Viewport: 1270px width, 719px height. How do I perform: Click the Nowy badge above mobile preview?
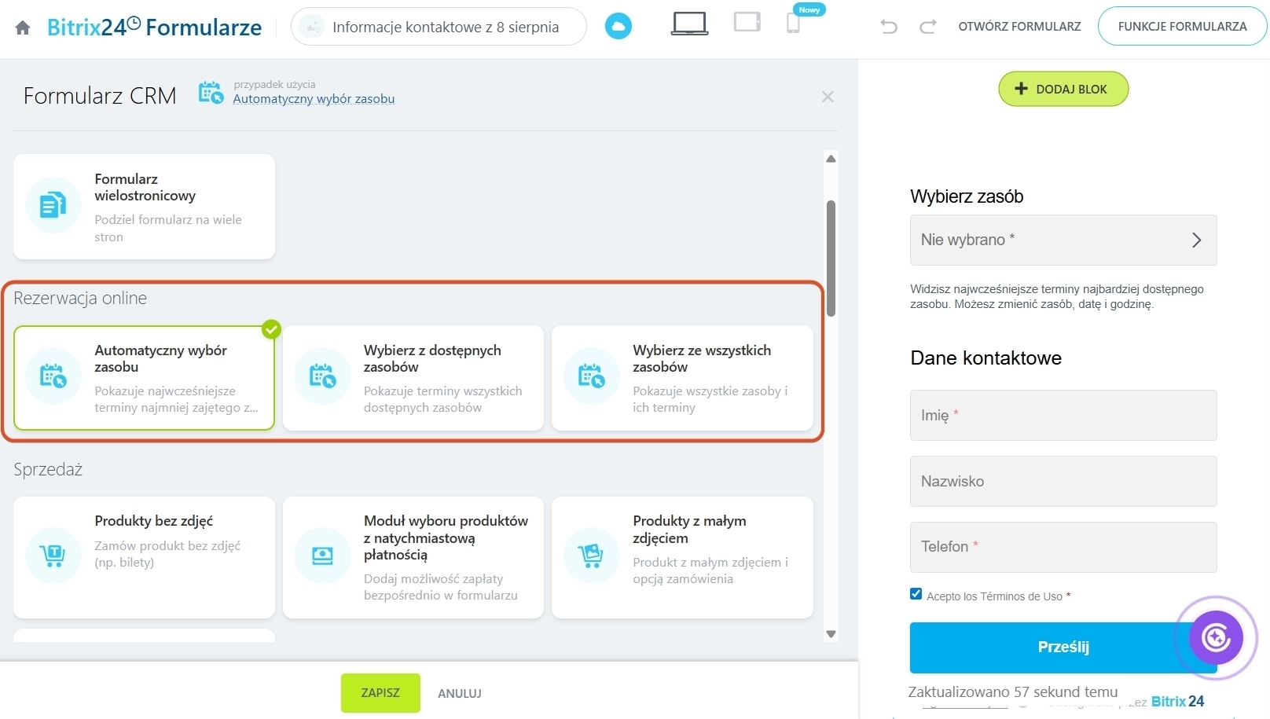[x=809, y=9]
